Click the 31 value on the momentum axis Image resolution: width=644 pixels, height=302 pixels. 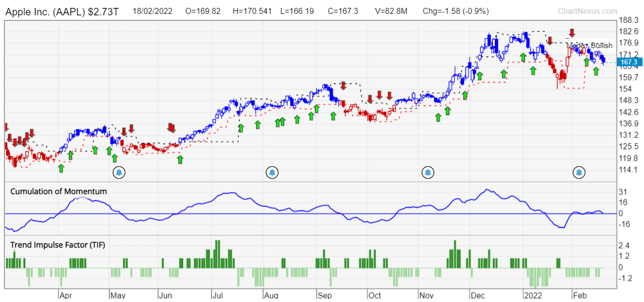624,192
